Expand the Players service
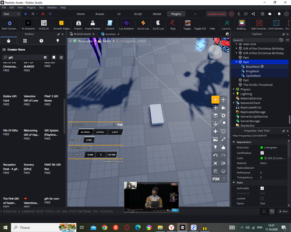 coord(233,89)
